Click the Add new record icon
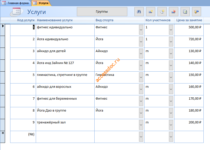This screenshot has height=150, width=210. pos(151,12)
